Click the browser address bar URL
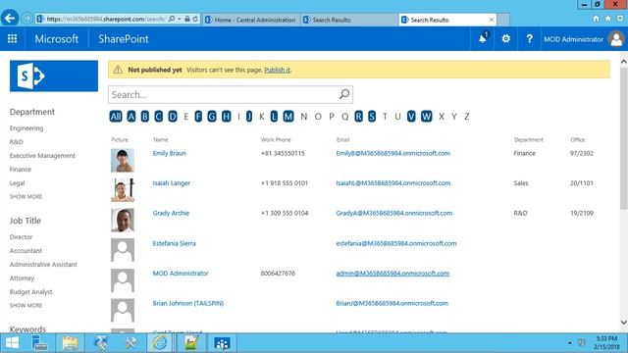Screen dimensions: 628x353 [106, 19]
